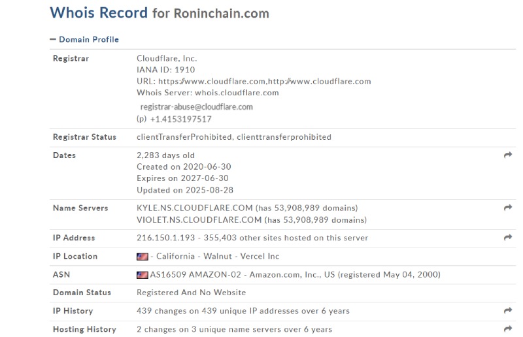Open share arrow in IP History row
This screenshot has width=523, height=337.
tap(508, 311)
